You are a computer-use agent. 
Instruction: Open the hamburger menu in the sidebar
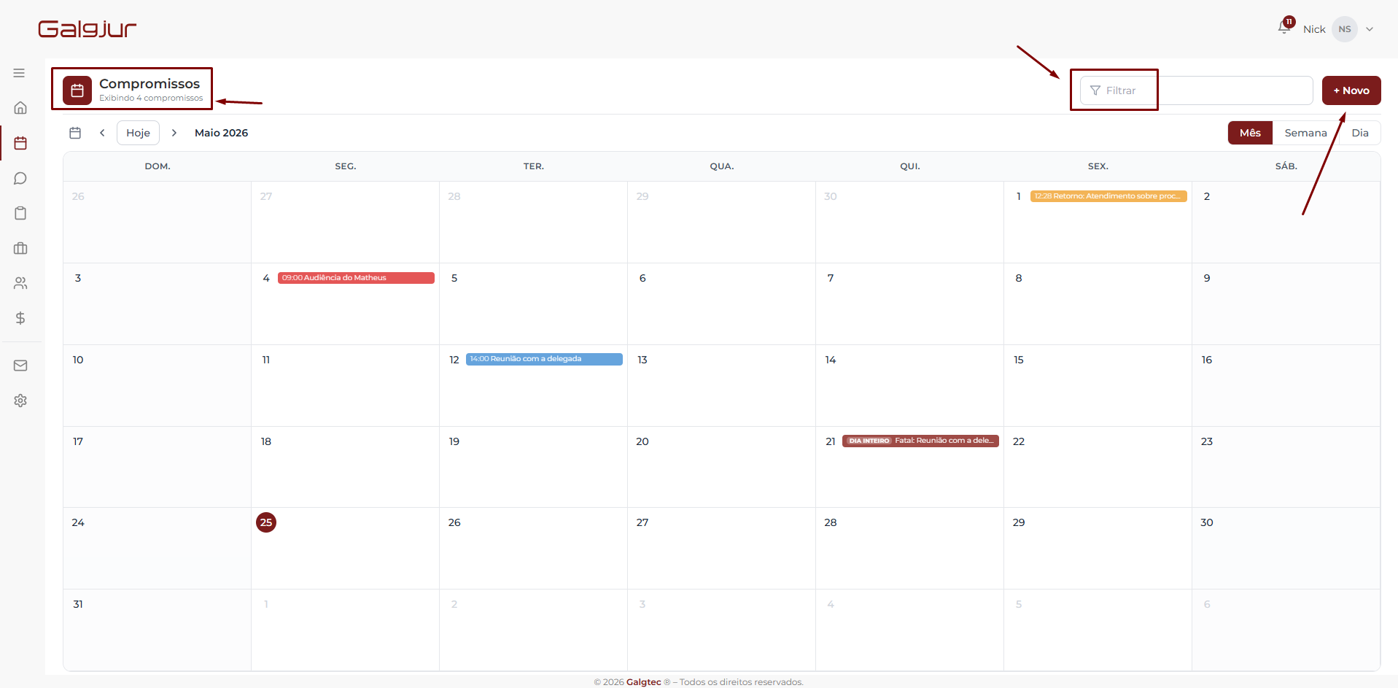click(x=20, y=73)
